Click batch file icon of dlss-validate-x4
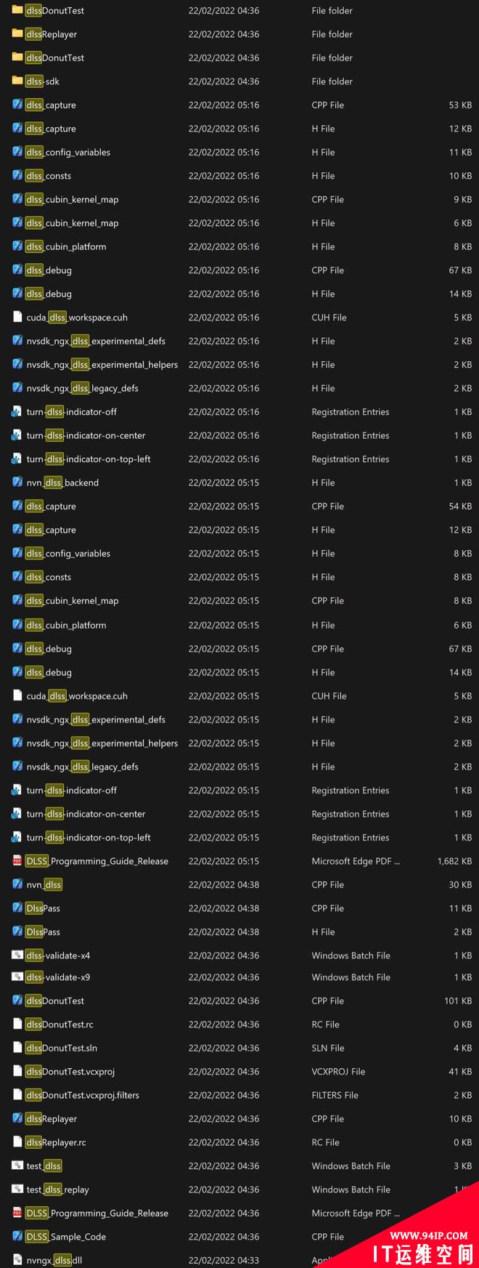 17,956
